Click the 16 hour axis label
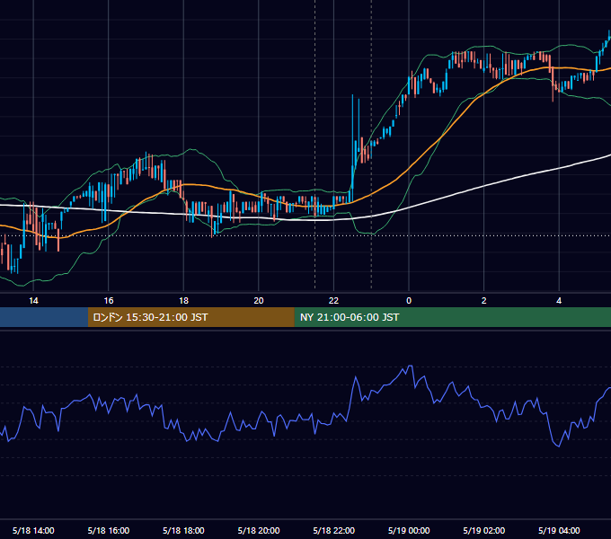 [109, 301]
